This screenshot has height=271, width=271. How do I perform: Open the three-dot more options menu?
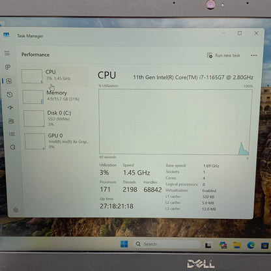point(254,55)
